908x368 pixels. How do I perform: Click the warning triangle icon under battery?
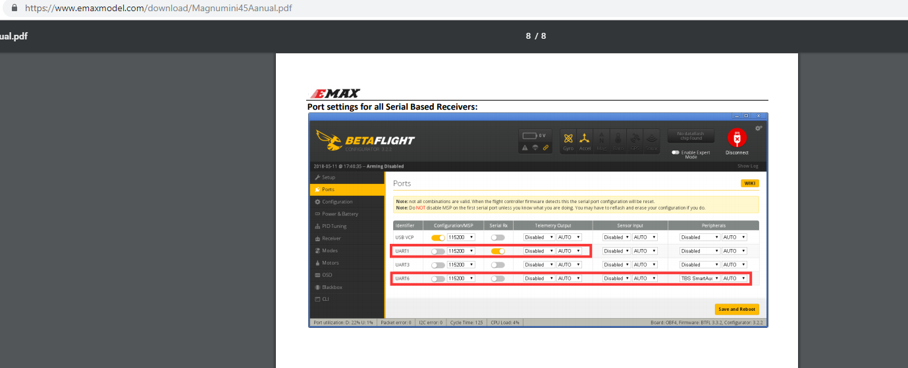click(525, 148)
